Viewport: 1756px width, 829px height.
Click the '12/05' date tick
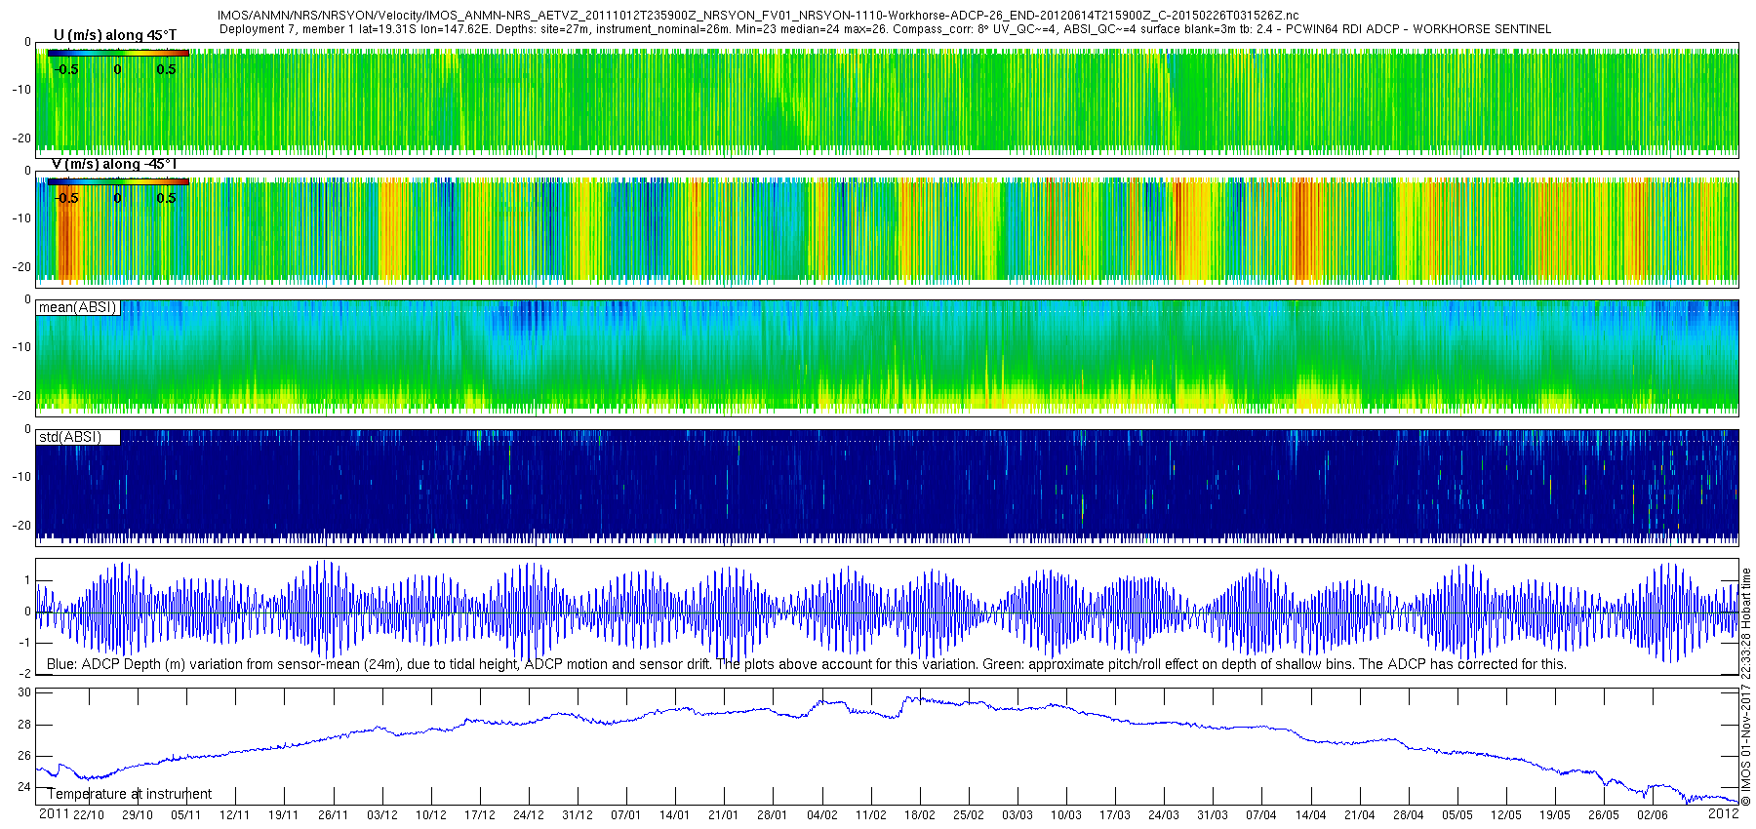(1506, 815)
